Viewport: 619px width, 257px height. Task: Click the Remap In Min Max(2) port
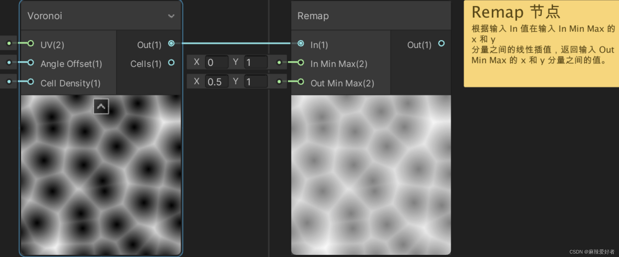(301, 62)
